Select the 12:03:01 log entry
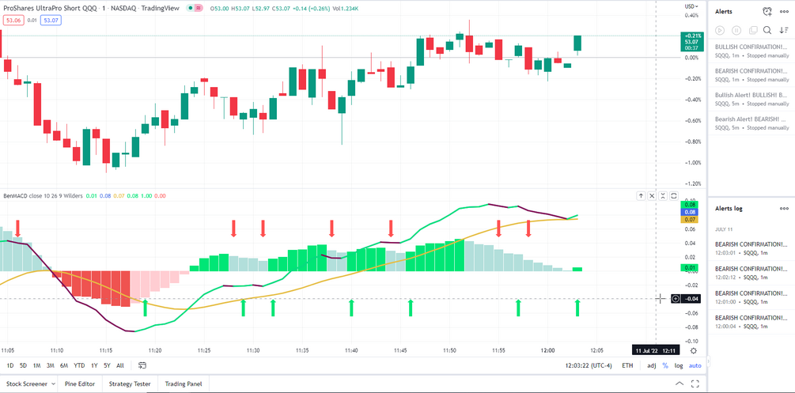795x393 pixels. point(751,248)
